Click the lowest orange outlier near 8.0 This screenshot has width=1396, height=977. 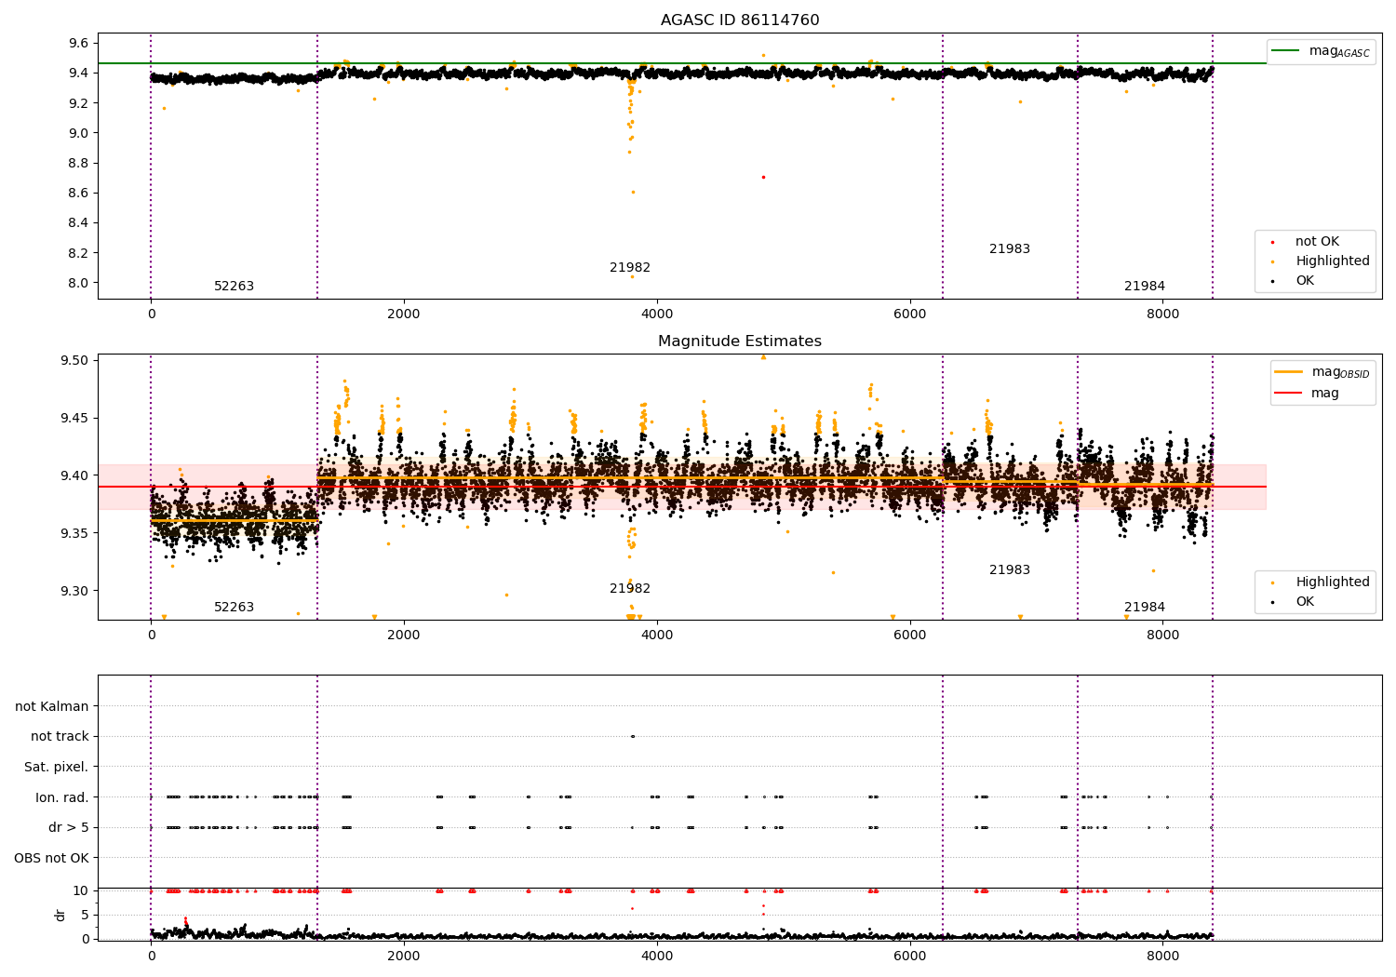(x=632, y=276)
